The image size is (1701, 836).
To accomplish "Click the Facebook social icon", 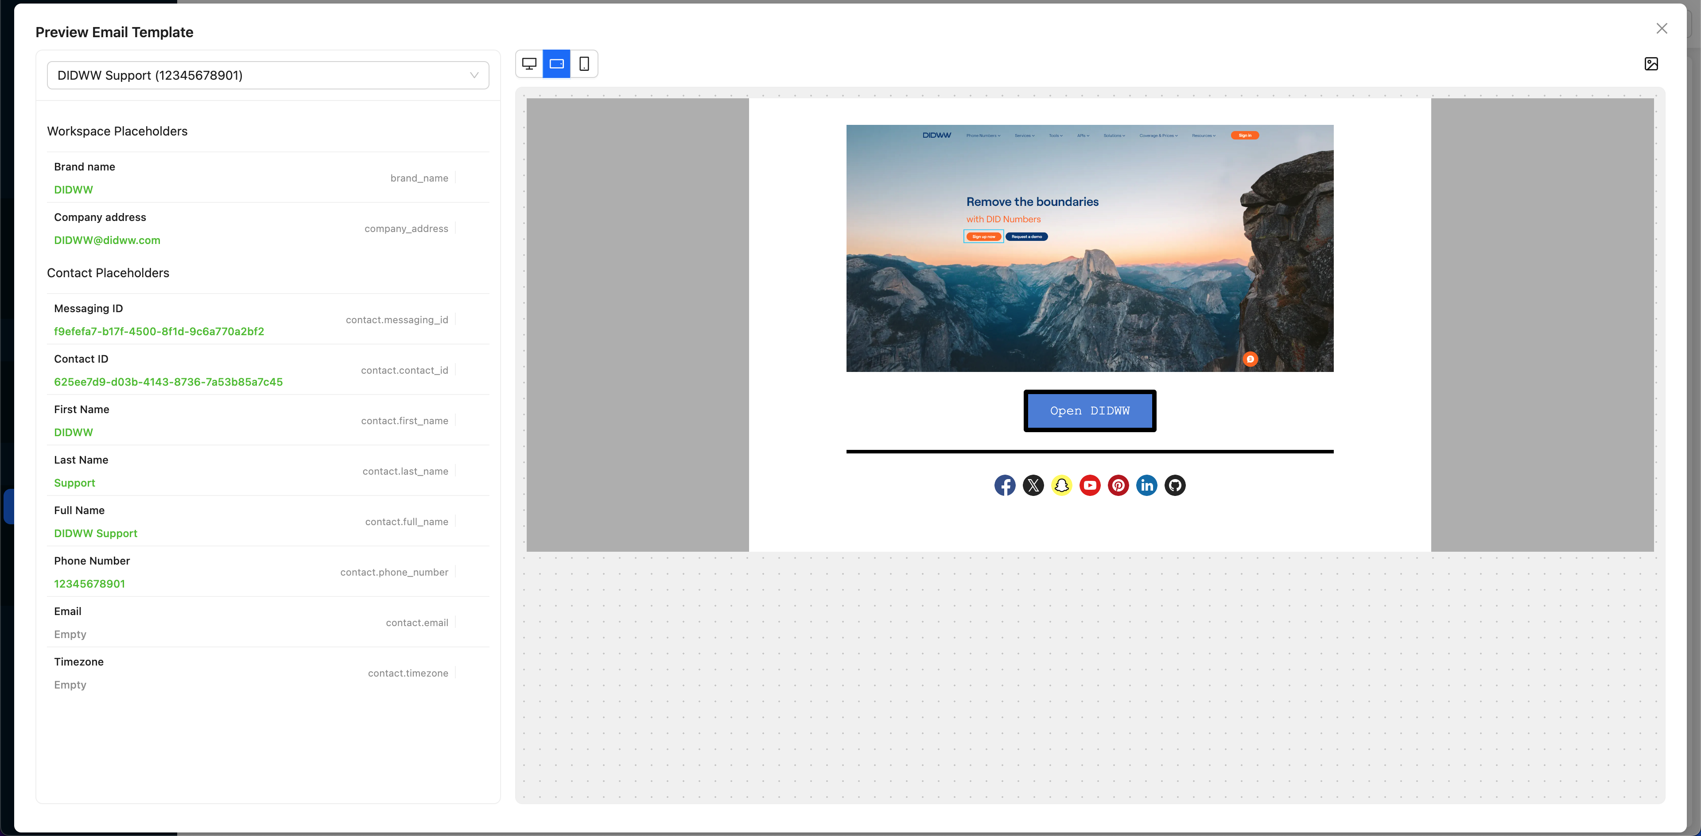I will click(x=1004, y=486).
